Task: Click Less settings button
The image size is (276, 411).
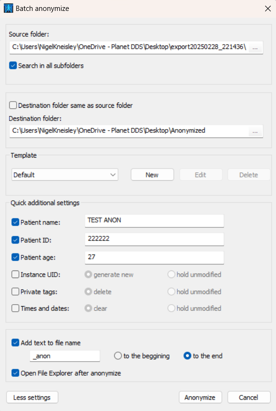Action: click(32, 397)
